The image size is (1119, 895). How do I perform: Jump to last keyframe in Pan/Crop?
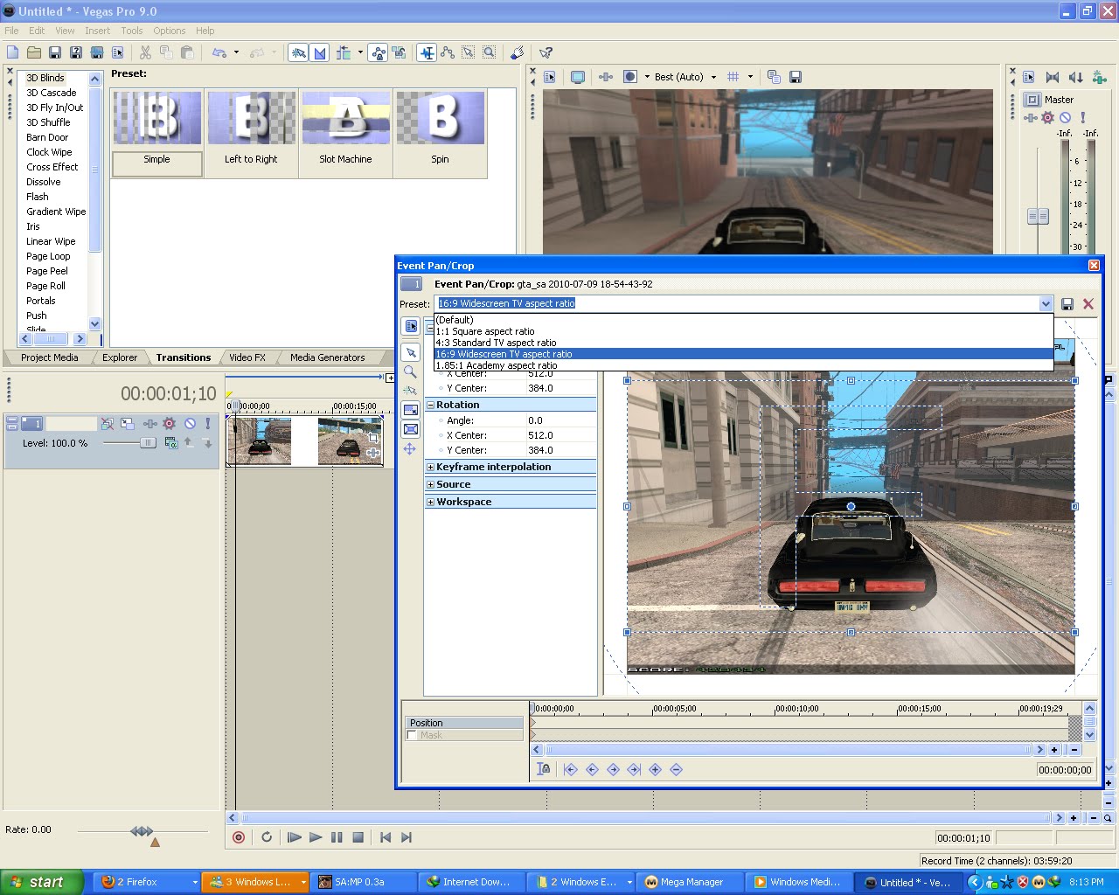(634, 769)
